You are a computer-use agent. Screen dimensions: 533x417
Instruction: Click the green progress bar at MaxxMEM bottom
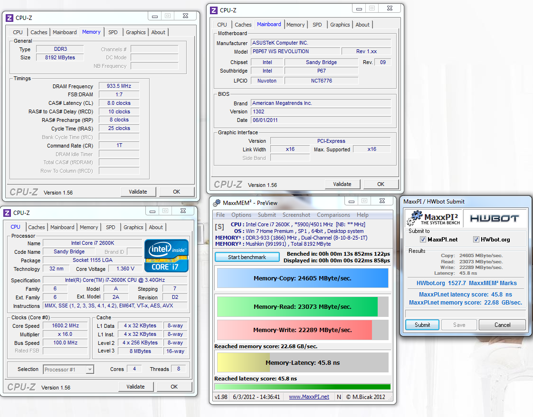(x=303, y=387)
